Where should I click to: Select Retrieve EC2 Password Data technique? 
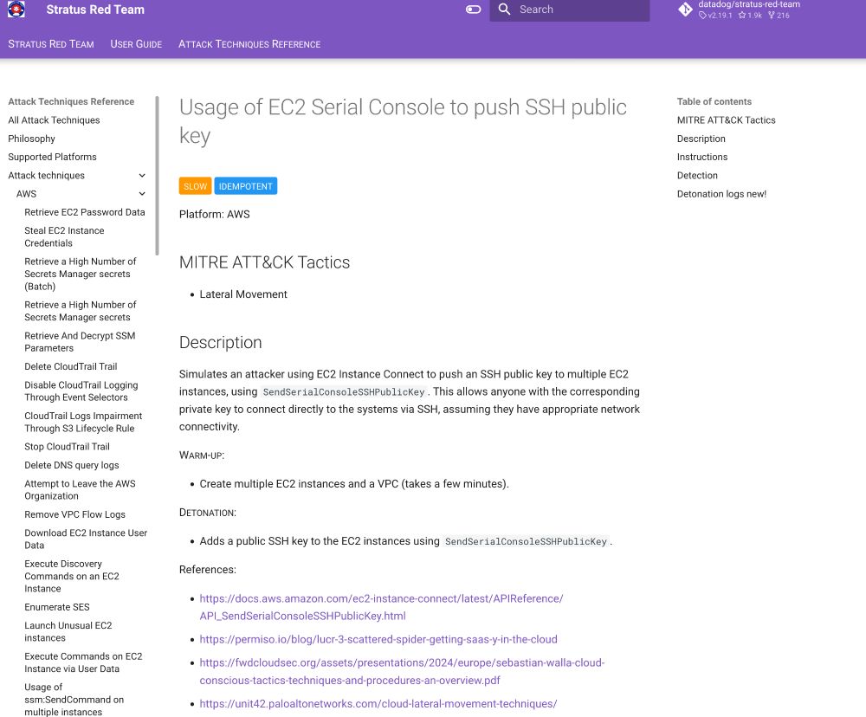click(x=85, y=212)
